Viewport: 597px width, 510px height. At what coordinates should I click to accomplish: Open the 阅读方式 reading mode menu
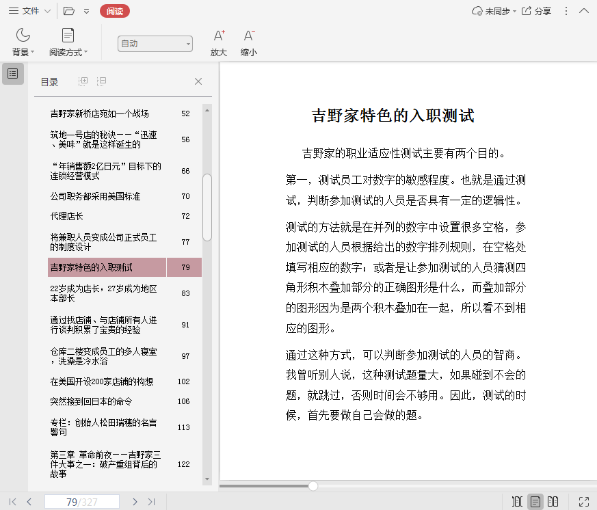click(x=68, y=42)
